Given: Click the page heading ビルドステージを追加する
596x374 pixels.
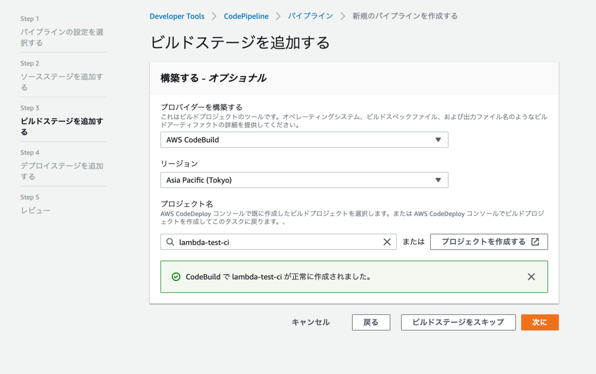Looking at the screenshot, I should coord(240,43).
